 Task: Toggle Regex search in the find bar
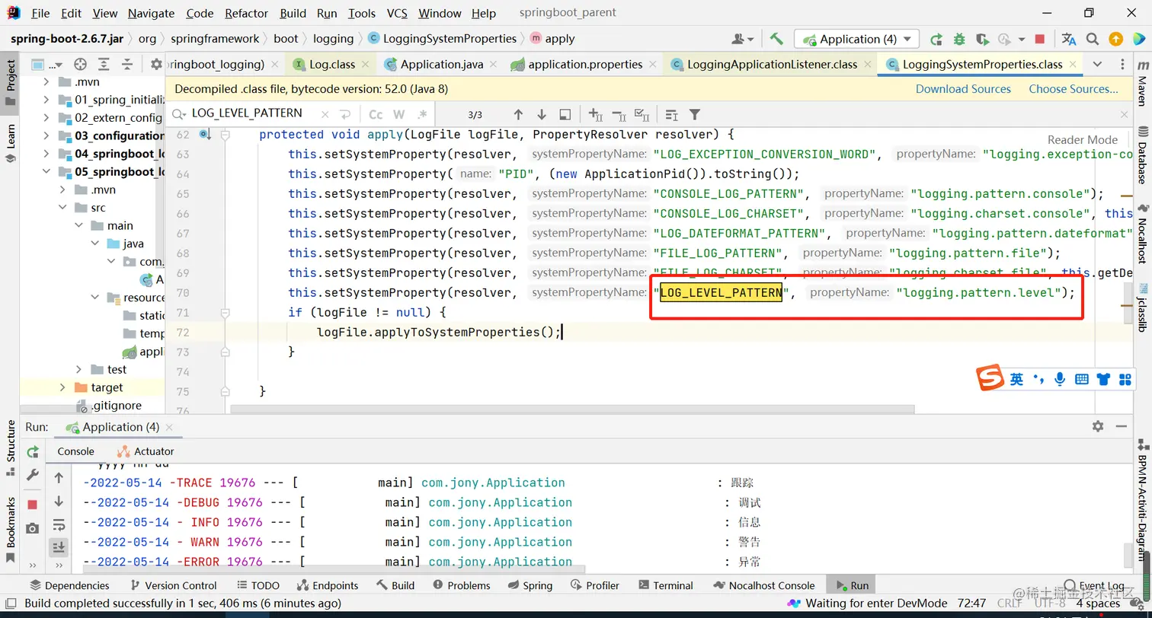point(422,115)
